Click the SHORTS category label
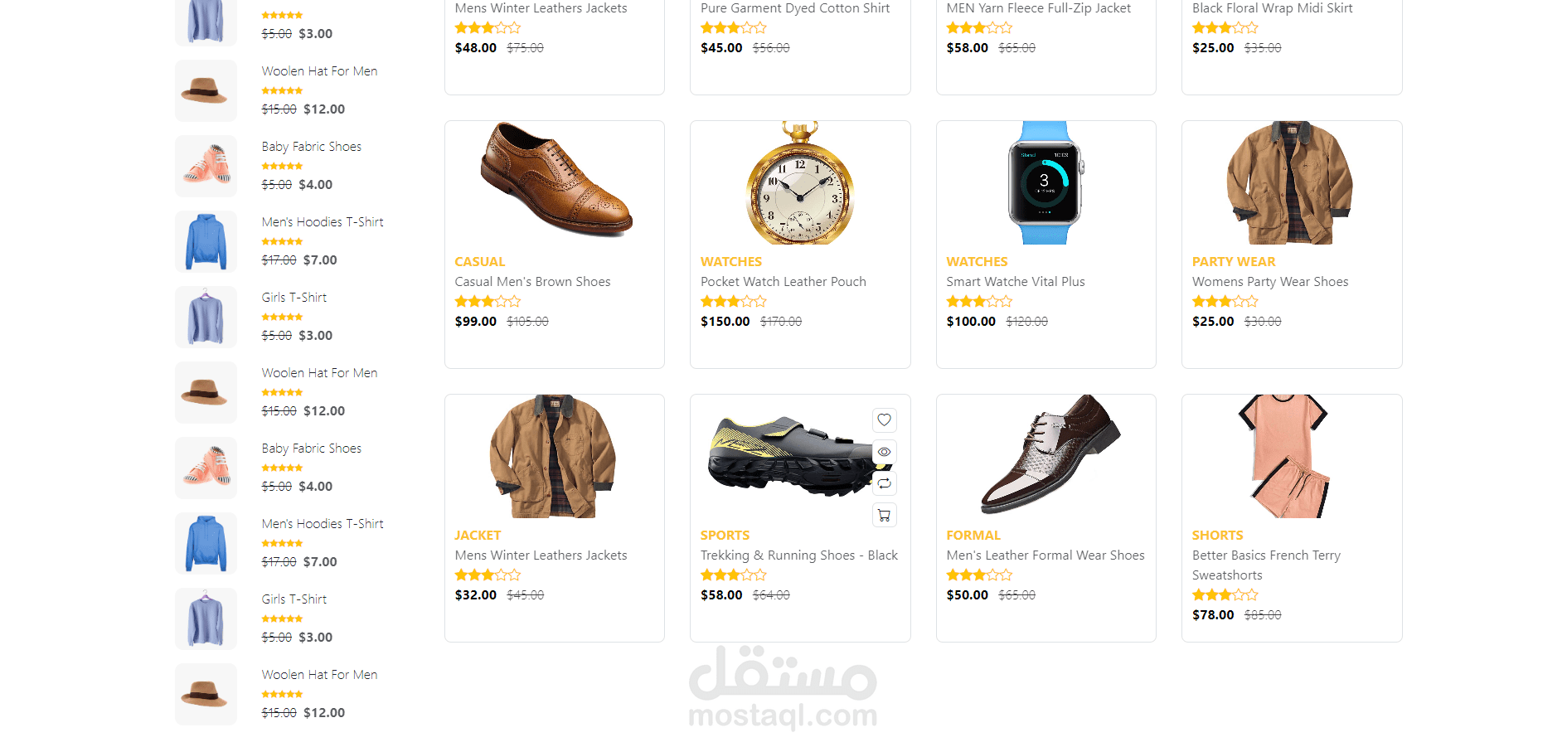 click(x=1217, y=536)
